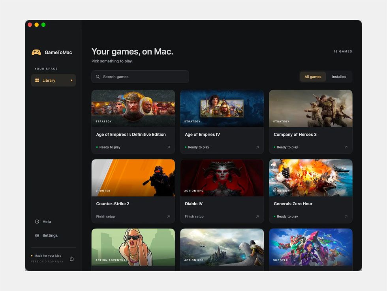Click the Diablo IV red cover art

[222, 178]
